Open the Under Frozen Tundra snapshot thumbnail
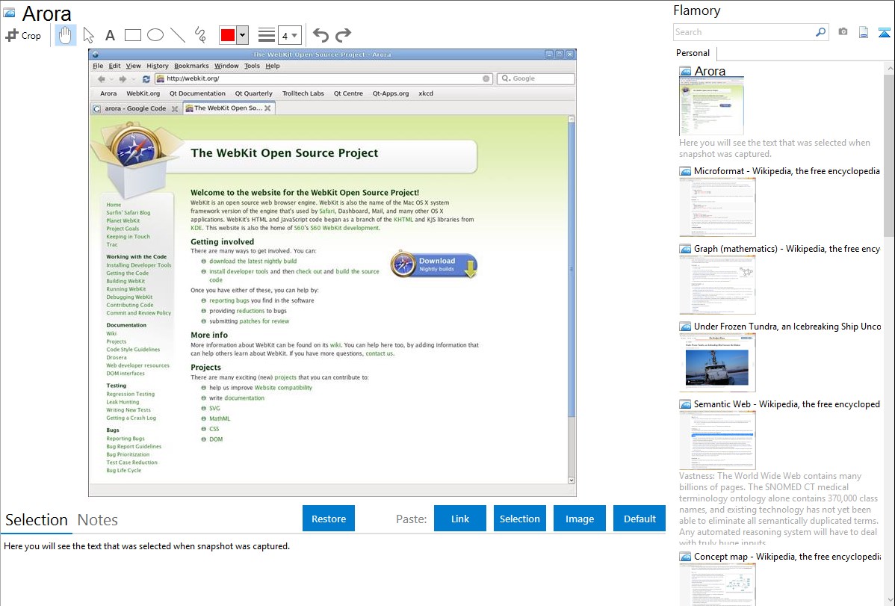Viewport: 895px width, 606px height. tap(717, 362)
